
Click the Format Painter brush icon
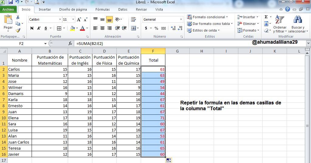tap(18, 30)
